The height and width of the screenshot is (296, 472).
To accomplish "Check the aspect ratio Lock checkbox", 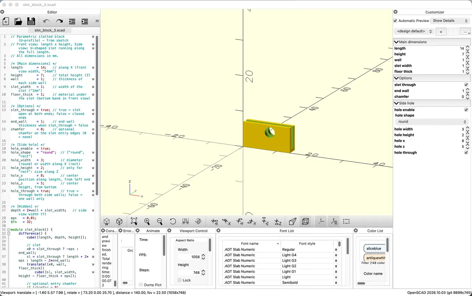I will coord(180,280).
